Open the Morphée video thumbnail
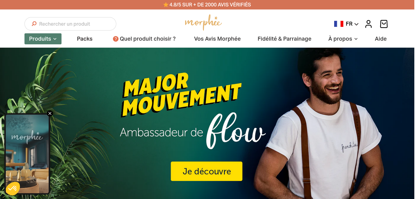Viewport: 418px width, 199px height. click(27, 154)
